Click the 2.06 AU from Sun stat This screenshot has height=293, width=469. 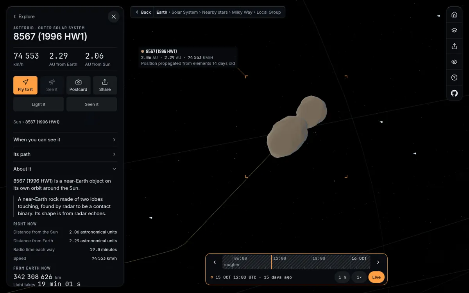coord(98,59)
